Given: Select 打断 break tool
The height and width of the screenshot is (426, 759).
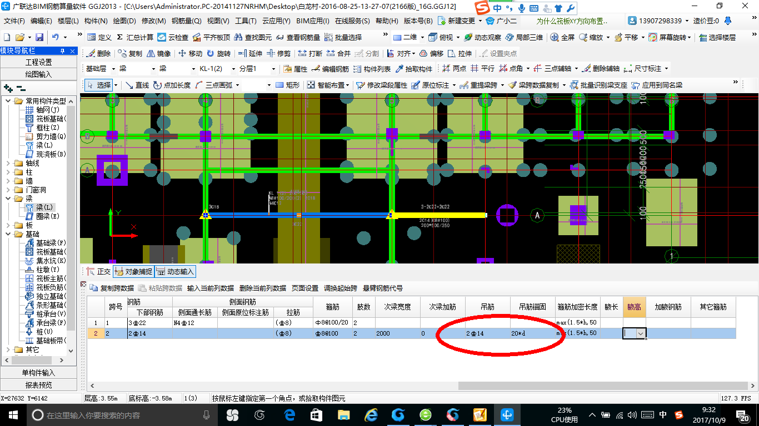Looking at the screenshot, I should pos(310,53).
